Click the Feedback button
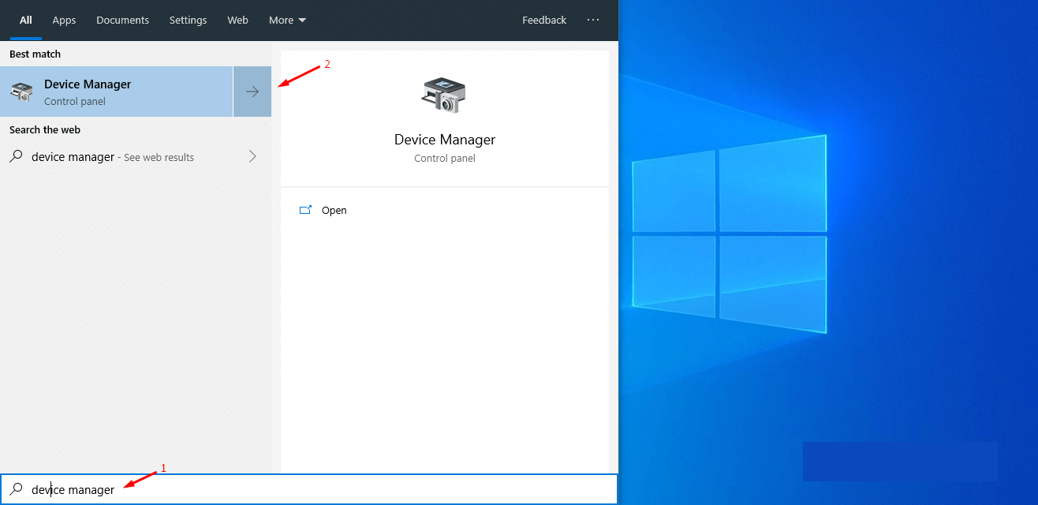This screenshot has height=505, width=1038. (543, 20)
